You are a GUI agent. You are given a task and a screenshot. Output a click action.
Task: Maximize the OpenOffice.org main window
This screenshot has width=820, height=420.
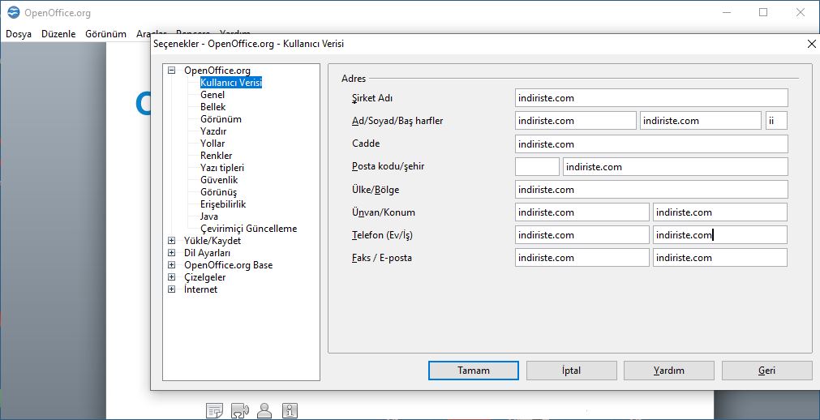coord(763,12)
